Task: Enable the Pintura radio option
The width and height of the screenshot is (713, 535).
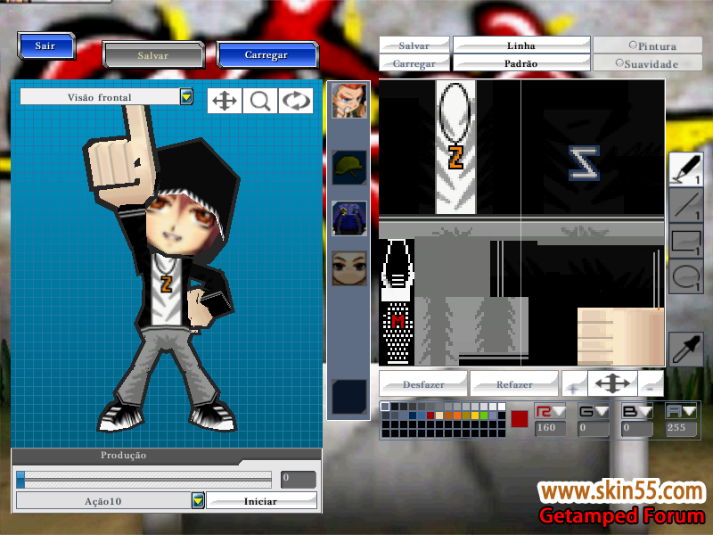Action: [x=633, y=45]
